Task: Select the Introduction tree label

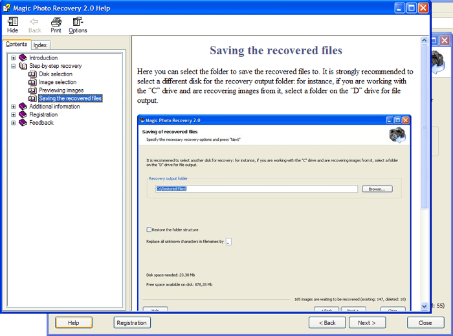Action: pos(43,58)
